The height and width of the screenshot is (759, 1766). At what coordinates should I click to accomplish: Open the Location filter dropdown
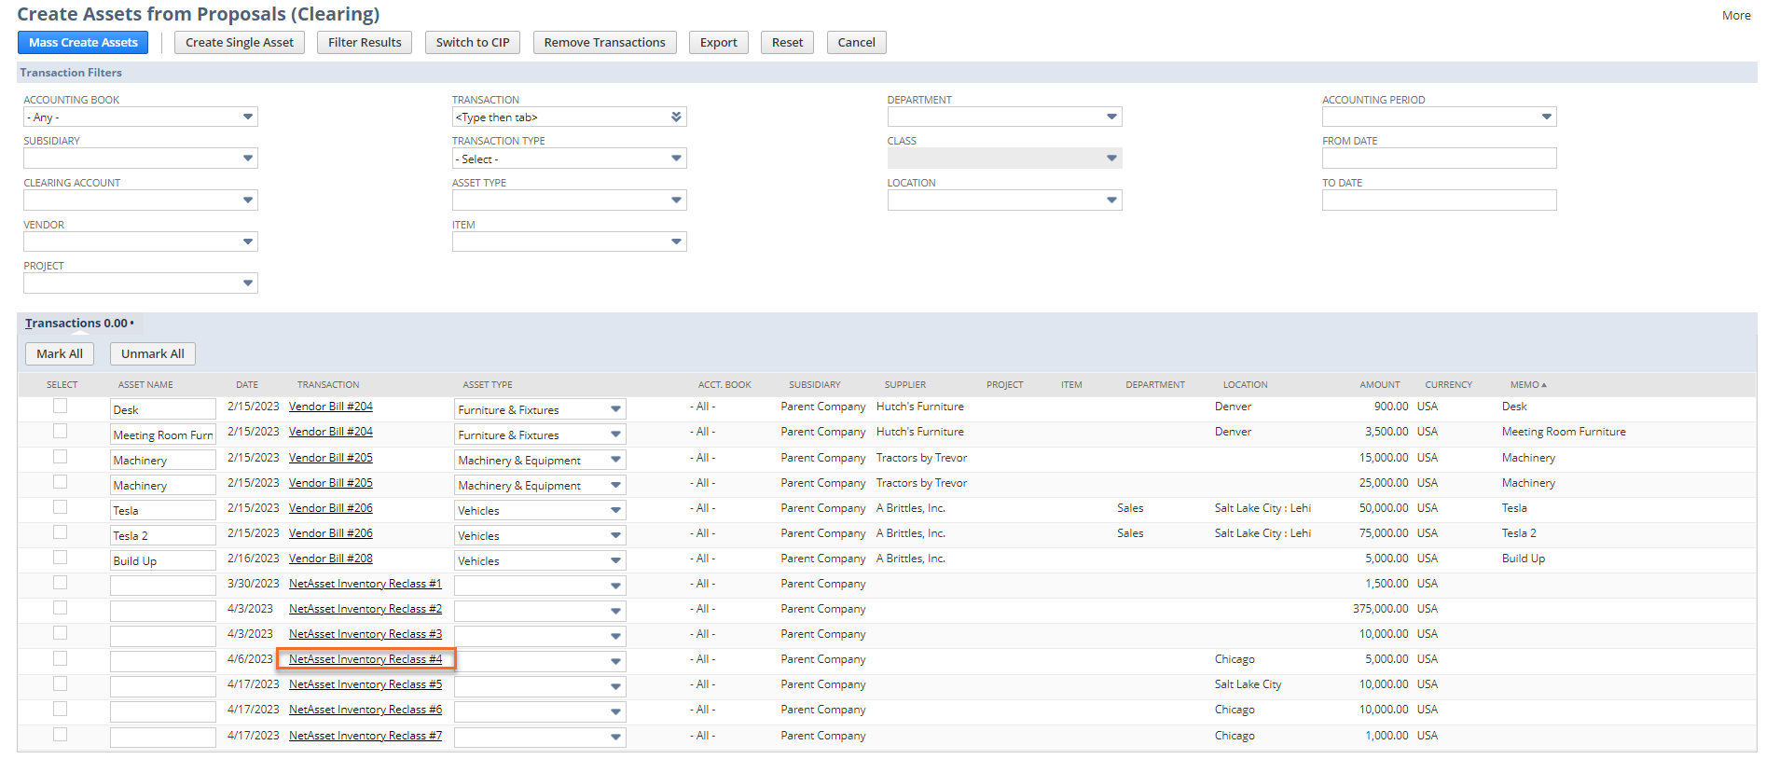pos(1112,200)
